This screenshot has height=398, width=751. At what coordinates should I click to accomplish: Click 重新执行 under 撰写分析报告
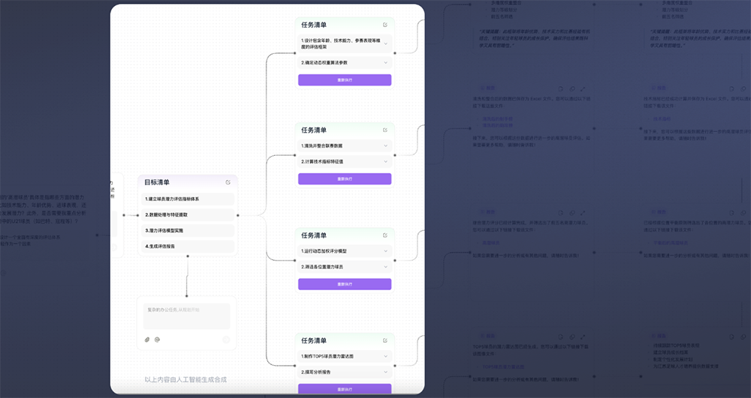[345, 389]
